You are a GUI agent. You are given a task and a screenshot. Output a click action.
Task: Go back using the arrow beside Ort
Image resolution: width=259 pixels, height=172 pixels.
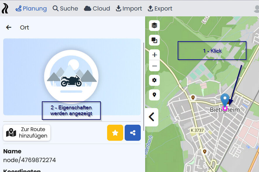click(9, 27)
